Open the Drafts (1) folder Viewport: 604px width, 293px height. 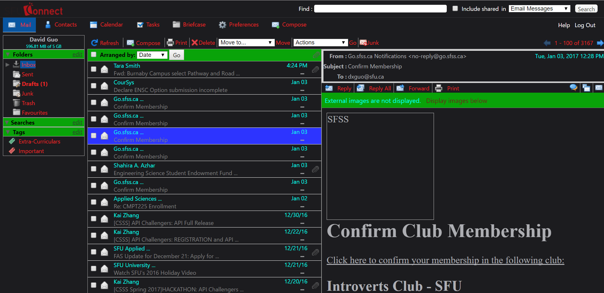tap(35, 84)
